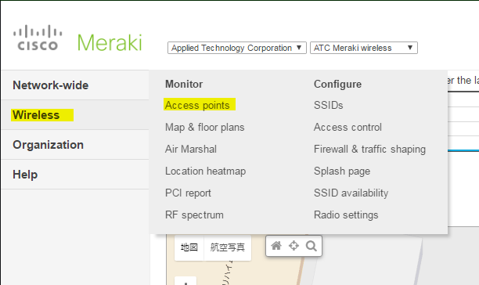Switch map to 航空写真 aerial view

point(228,247)
